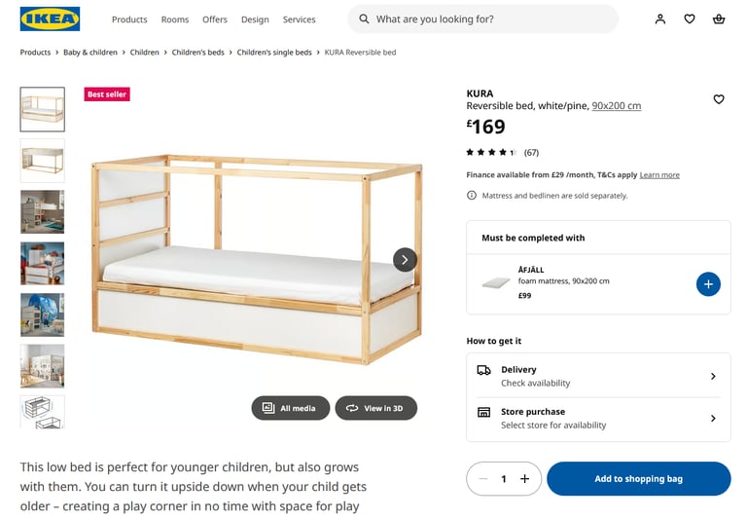Screen dimensions: 747x519
Task: Click the IKEA logo
Action: pyautogui.click(x=50, y=19)
